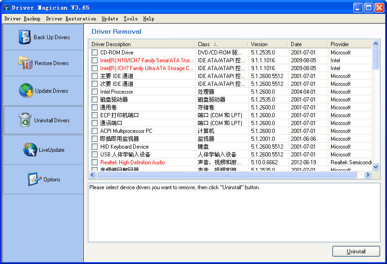This screenshot has width=387, height=264.
Task: Sort by Date column header
Action: pyautogui.click(x=308, y=44)
